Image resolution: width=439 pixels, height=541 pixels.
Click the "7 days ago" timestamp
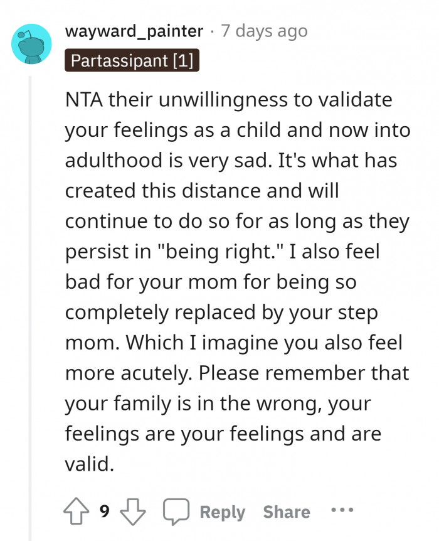point(264,31)
